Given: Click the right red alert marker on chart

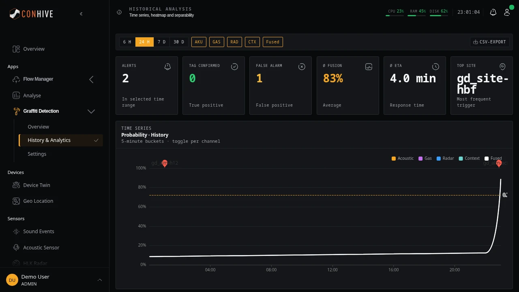Looking at the screenshot, I should click(x=499, y=163).
